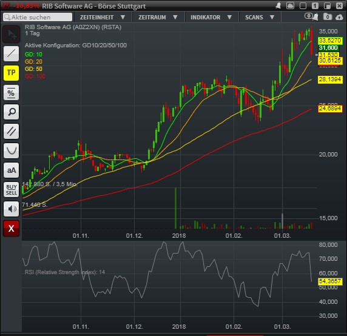Image resolution: width=347 pixels, height=336 pixels.
Task: Click the ZEITRAUM arrow triangle
Action: click(x=175, y=17)
